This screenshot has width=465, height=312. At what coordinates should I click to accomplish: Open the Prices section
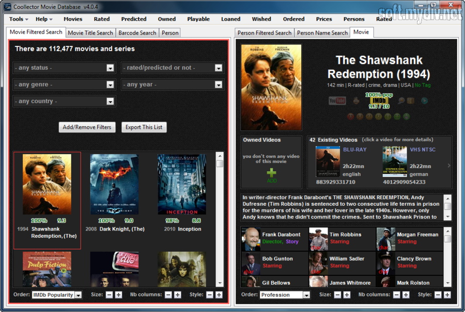(x=324, y=19)
